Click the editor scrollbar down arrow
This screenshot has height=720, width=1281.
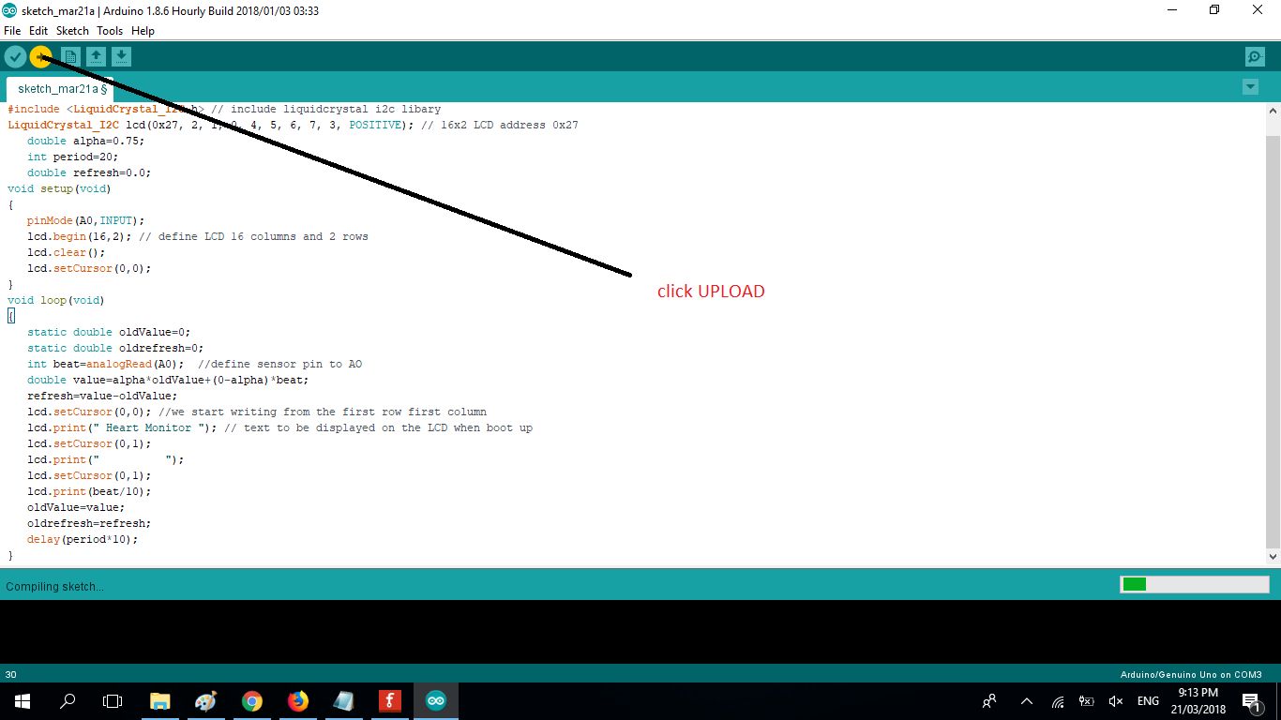(x=1273, y=557)
